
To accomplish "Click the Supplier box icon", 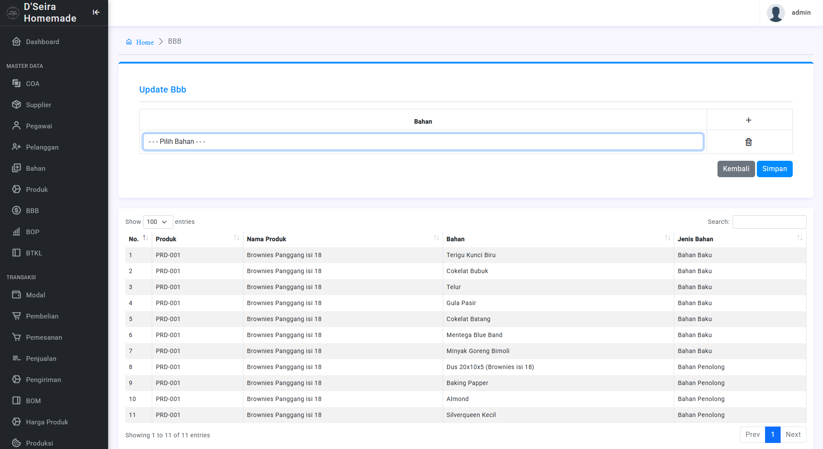I will pyautogui.click(x=16, y=105).
